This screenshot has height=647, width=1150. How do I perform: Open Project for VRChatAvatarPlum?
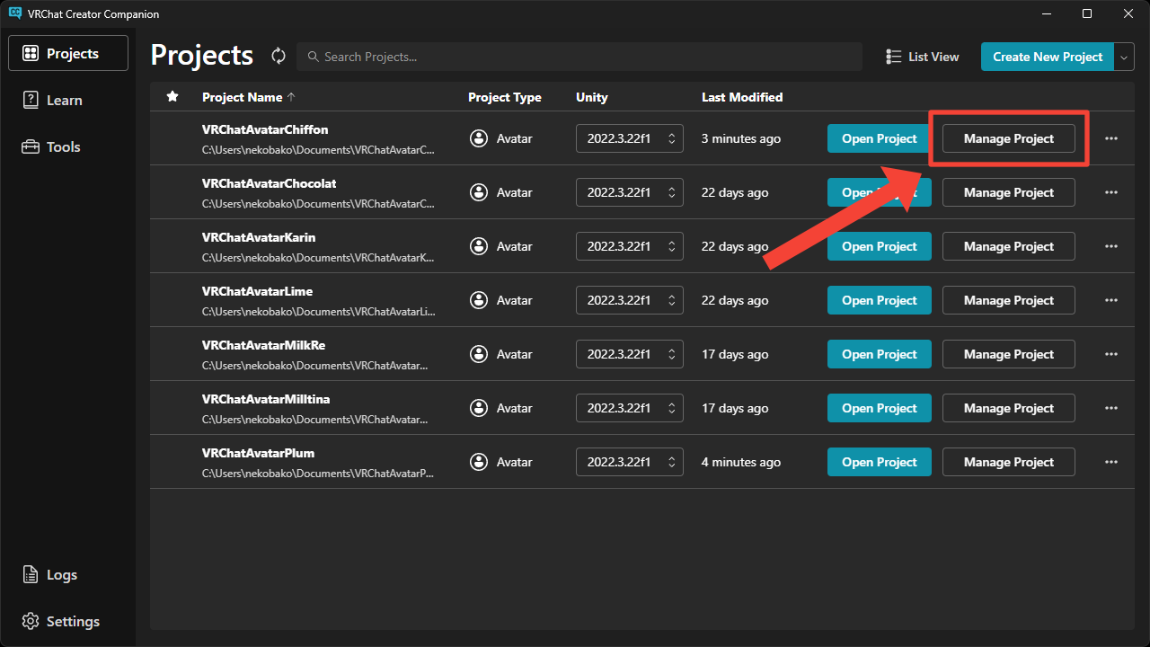(x=879, y=462)
